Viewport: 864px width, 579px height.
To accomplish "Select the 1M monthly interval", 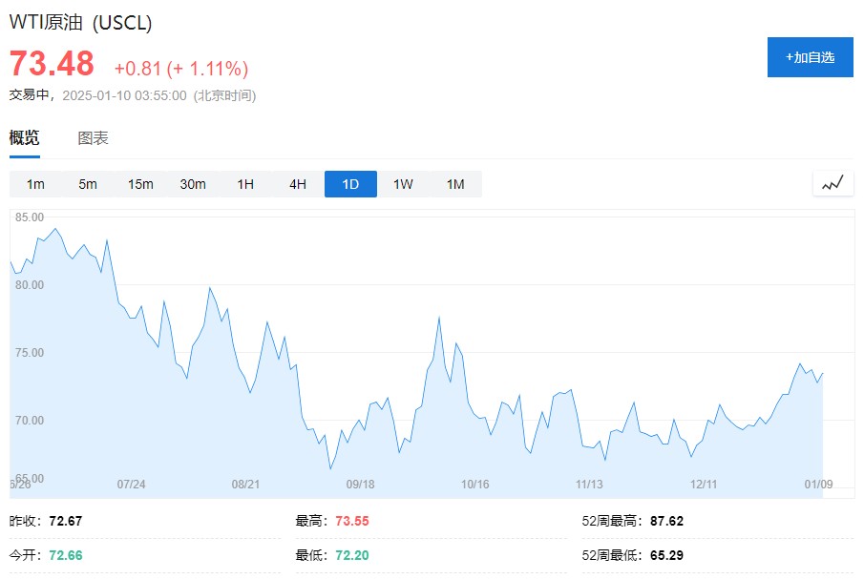I will [455, 184].
